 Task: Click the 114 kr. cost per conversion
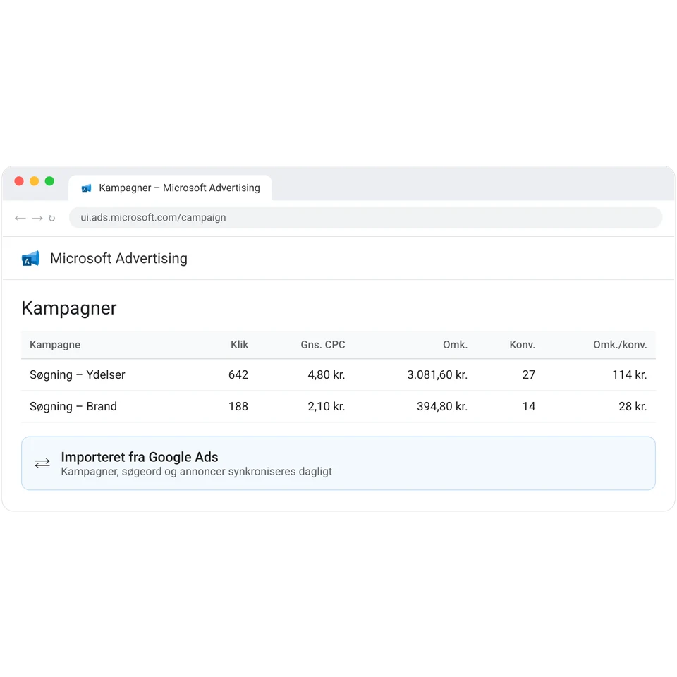click(x=630, y=374)
